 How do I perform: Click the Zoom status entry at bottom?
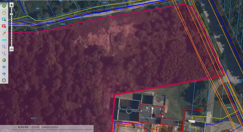(x=35, y=127)
